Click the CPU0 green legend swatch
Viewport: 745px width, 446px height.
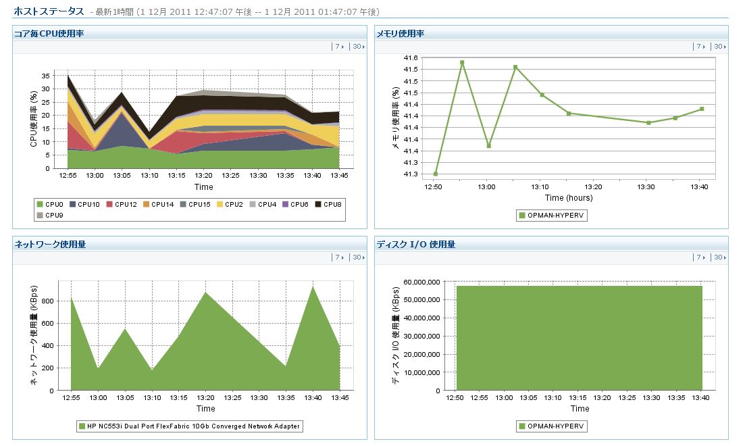click(40, 205)
